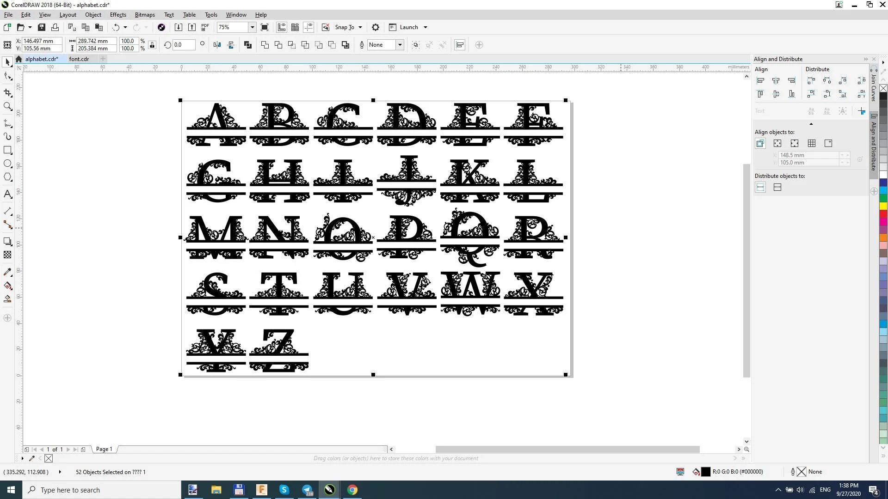
Task: Expand the Launch dropdown
Action: click(425, 27)
